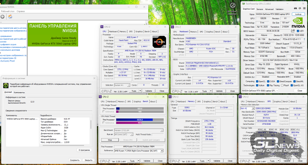Viewport: 308px width, 165px height.
Task: Open the Run on All Cores dropdown
Action: (132, 134)
